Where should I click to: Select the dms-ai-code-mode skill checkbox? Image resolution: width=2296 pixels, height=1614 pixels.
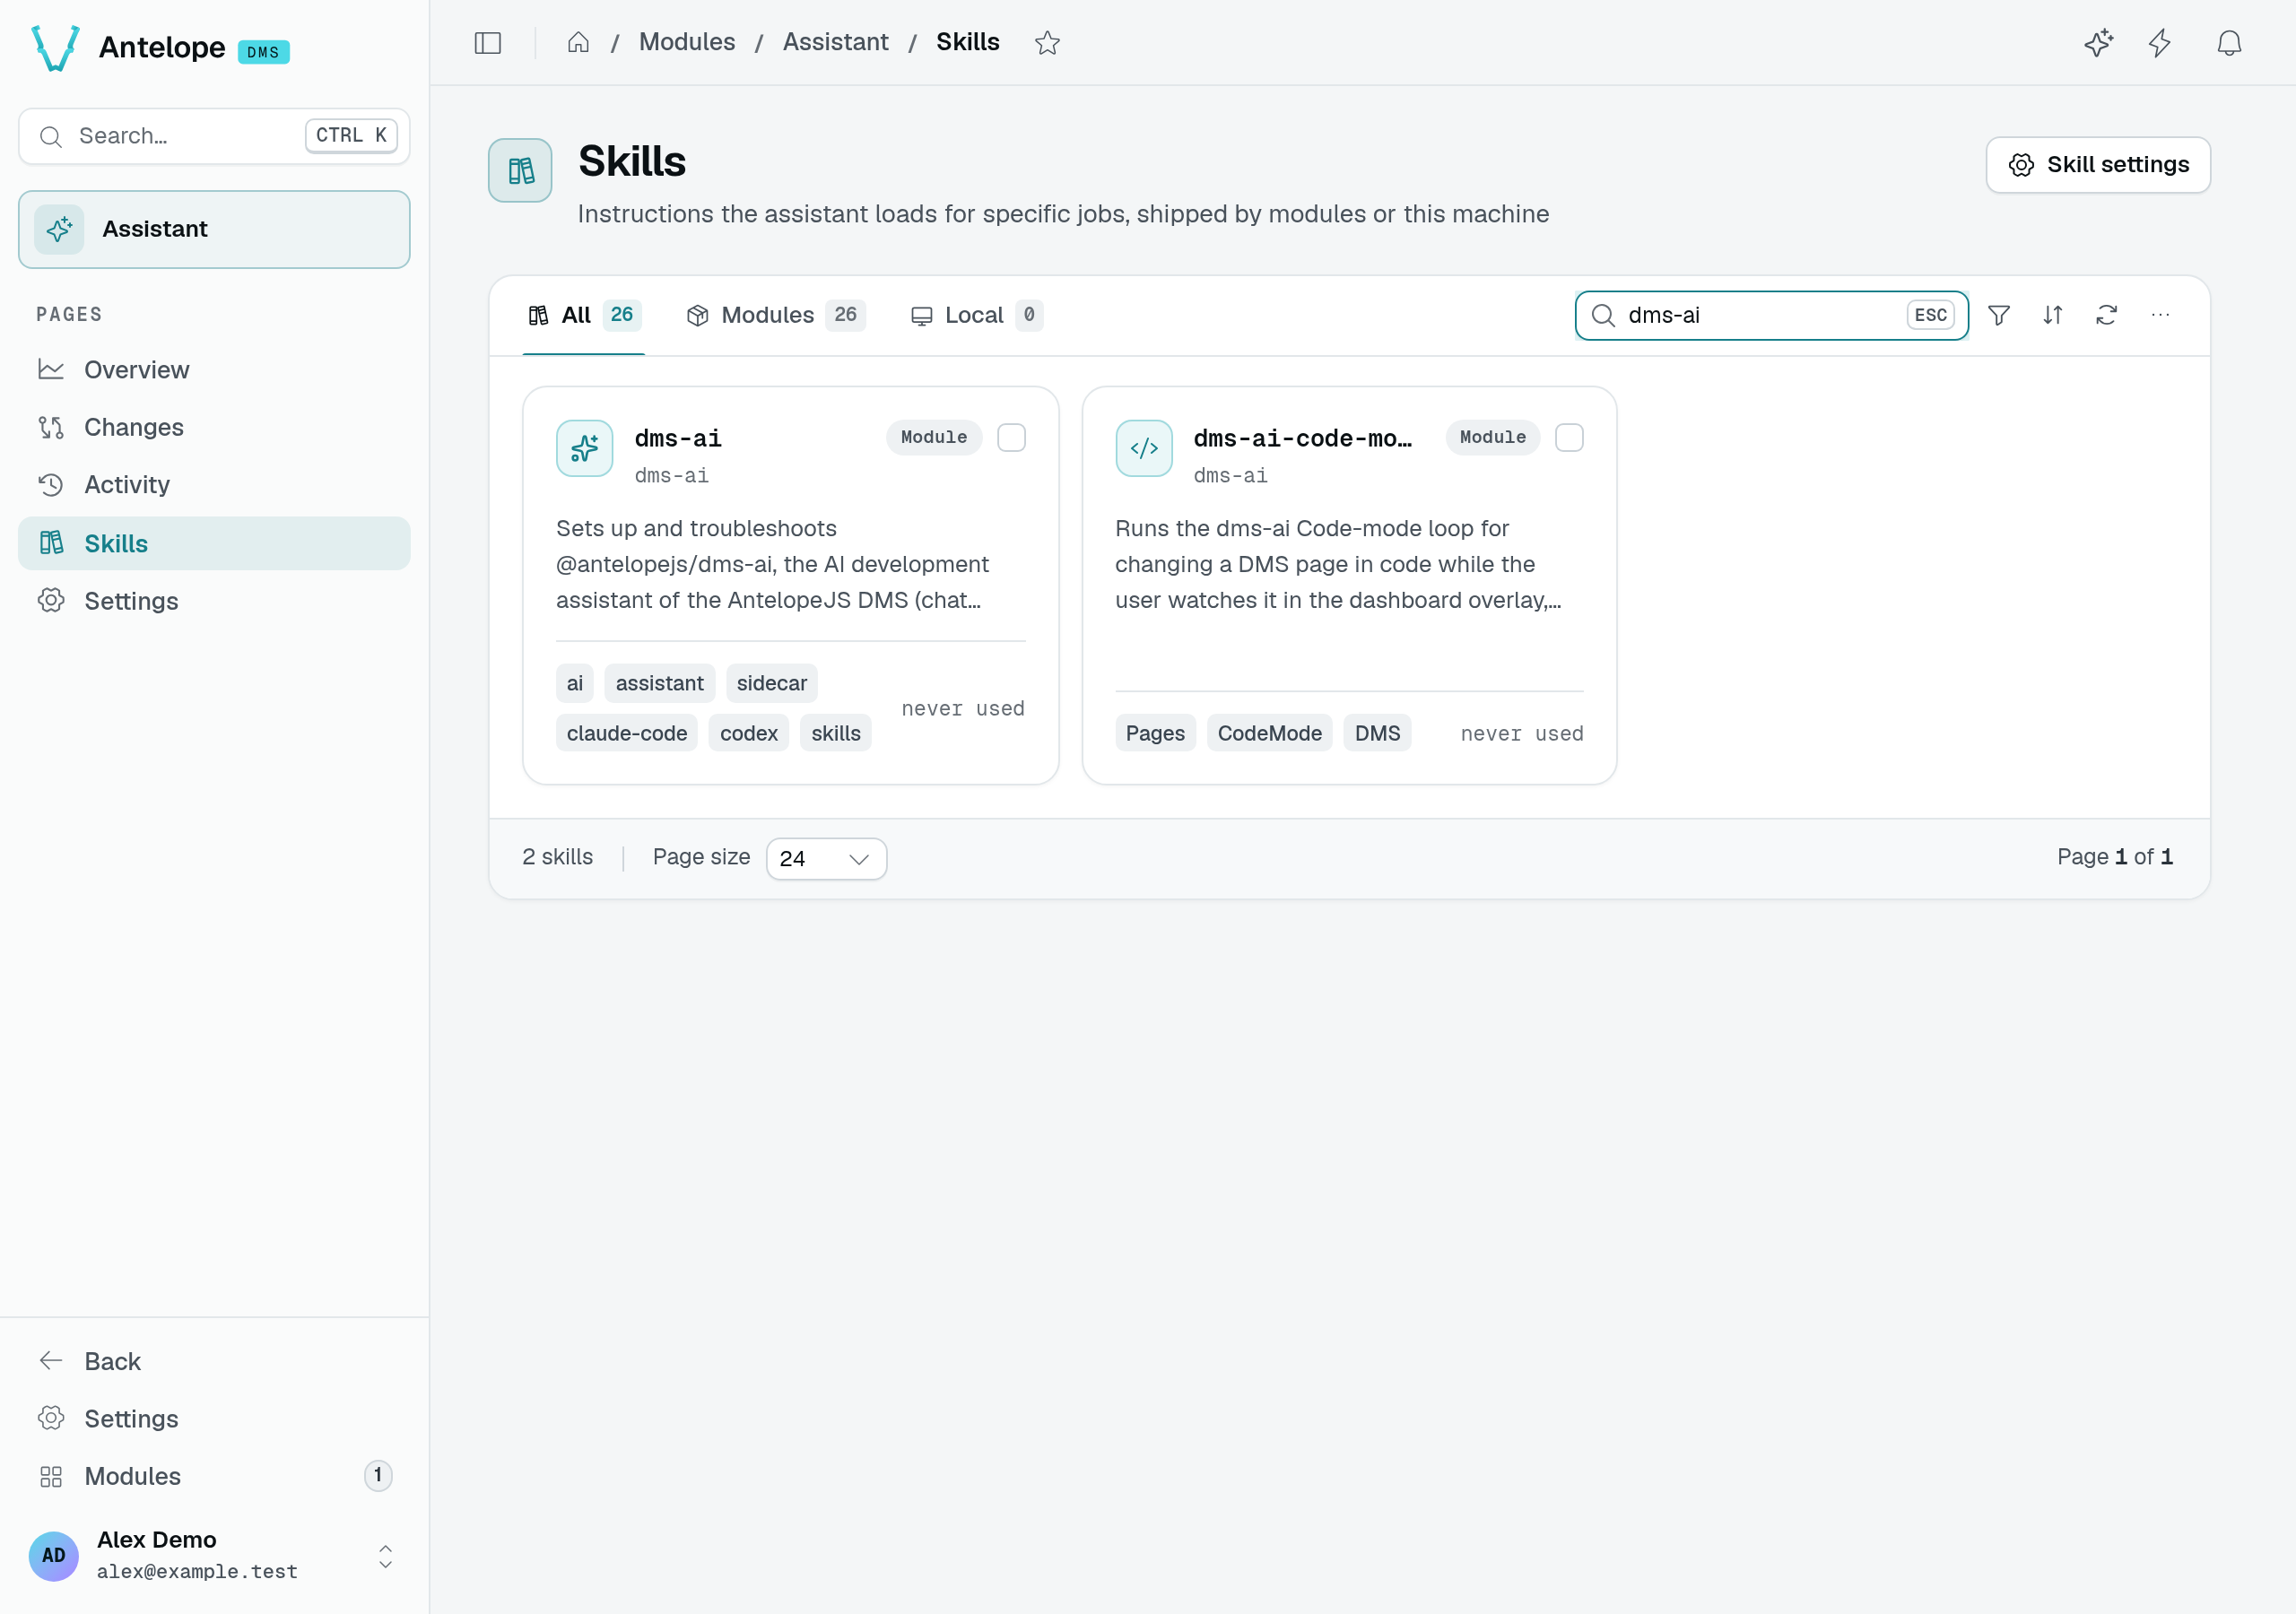point(1569,438)
